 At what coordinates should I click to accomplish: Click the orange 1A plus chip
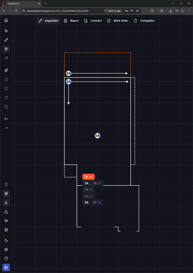click(x=89, y=177)
